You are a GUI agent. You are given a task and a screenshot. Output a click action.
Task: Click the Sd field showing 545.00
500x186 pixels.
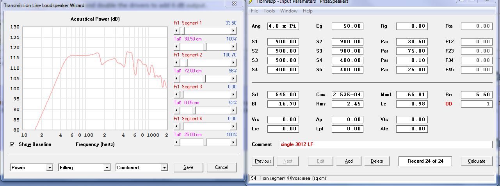(x=283, y=95)
